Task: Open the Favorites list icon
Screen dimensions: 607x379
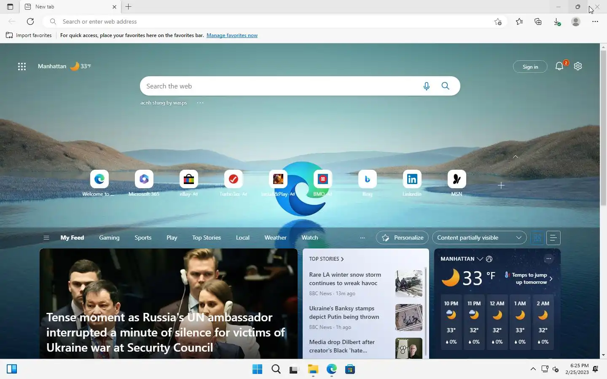Action: (519, 21)
